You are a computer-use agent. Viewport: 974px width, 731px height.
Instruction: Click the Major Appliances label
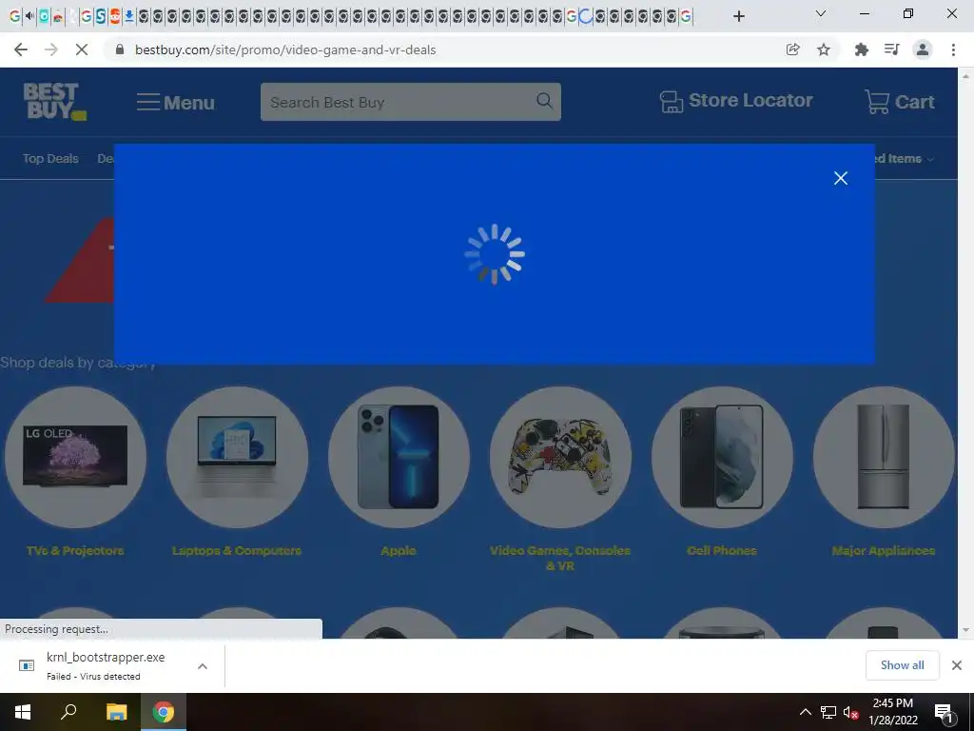[884, 551]
